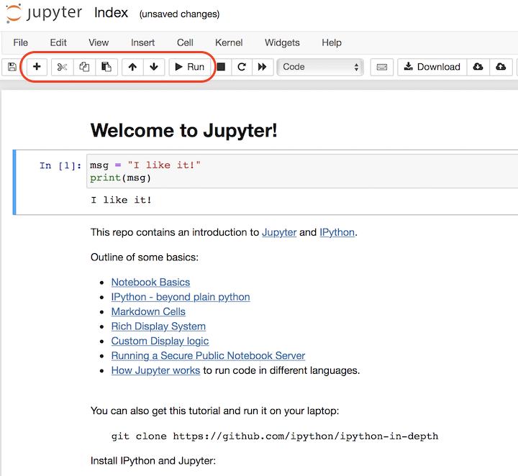This screenshot has height=476, width=518.
Task: Open the Markdown Cells link
Action: pos(148,311)
